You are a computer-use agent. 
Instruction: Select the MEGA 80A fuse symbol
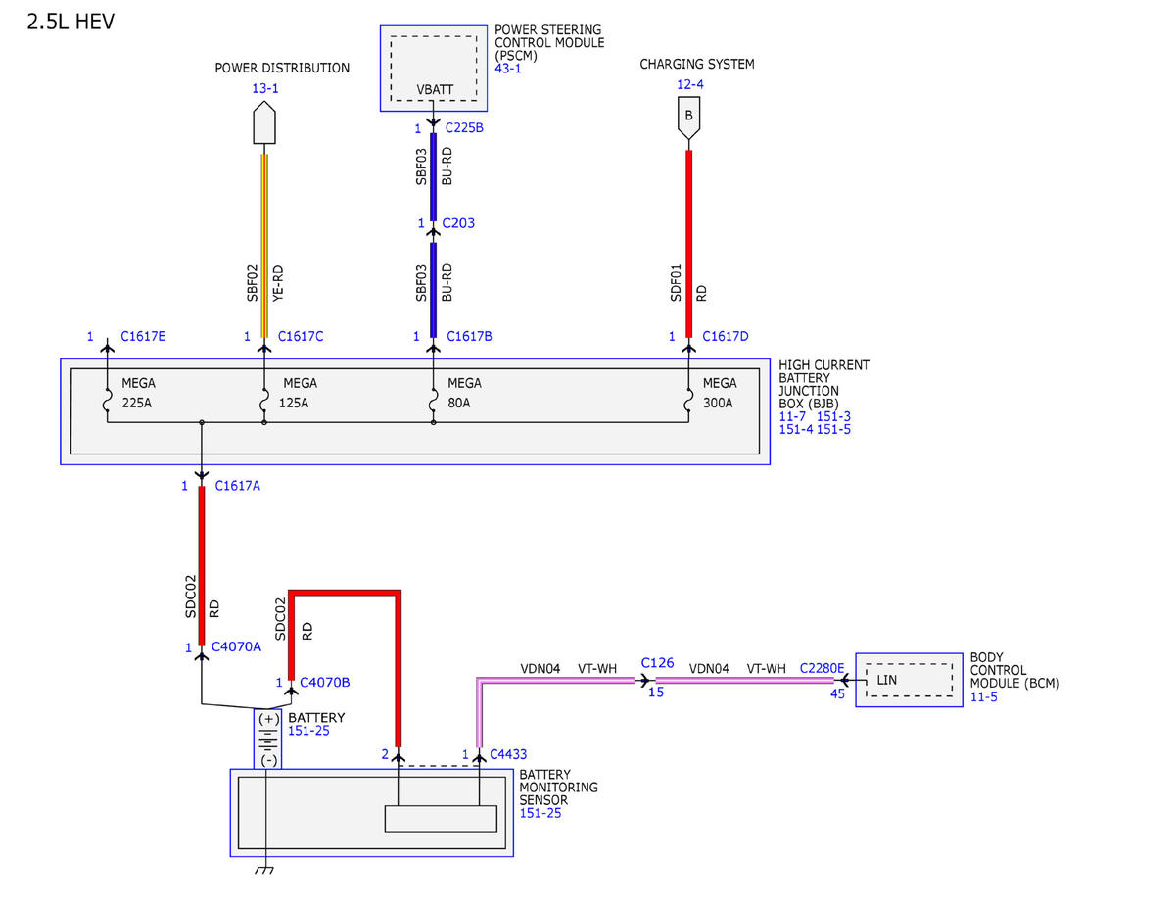433,402
